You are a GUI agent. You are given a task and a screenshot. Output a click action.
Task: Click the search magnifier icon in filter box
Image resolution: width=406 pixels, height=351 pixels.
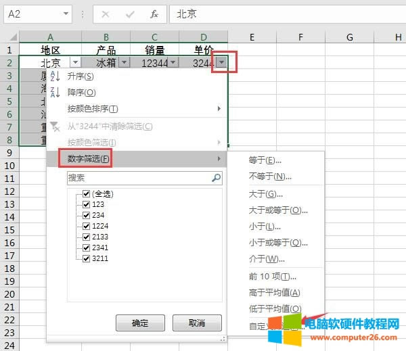[x=216, y=178]
